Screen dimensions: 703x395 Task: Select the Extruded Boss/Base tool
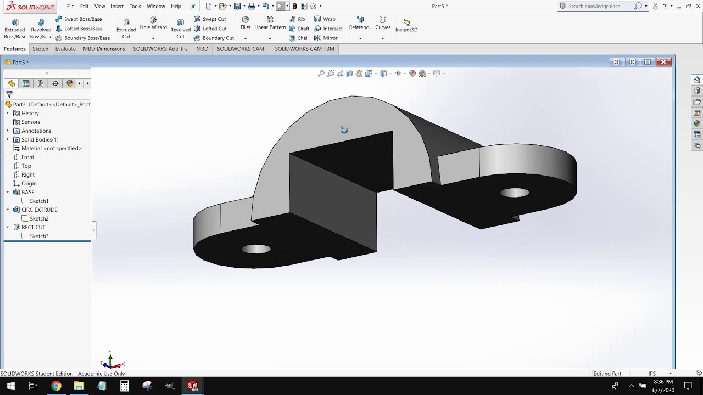click(15, 29)
